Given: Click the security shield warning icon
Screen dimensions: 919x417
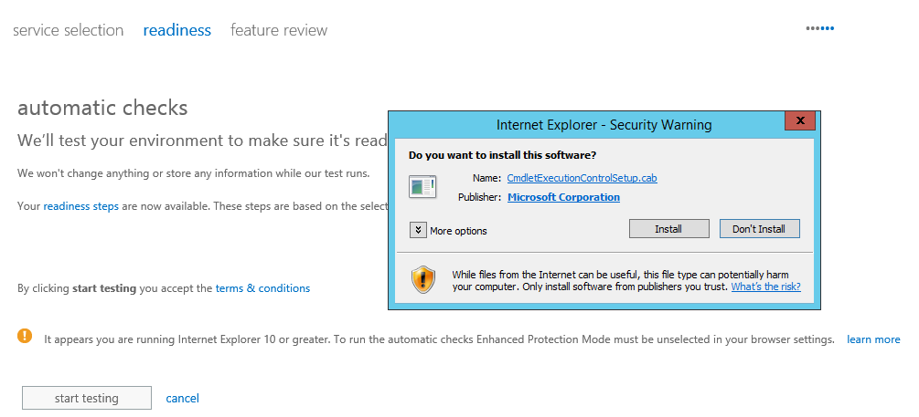Looking at the screenshot, I should coord(423,279).
